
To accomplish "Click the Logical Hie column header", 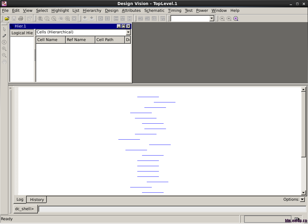I will point(22,33).
